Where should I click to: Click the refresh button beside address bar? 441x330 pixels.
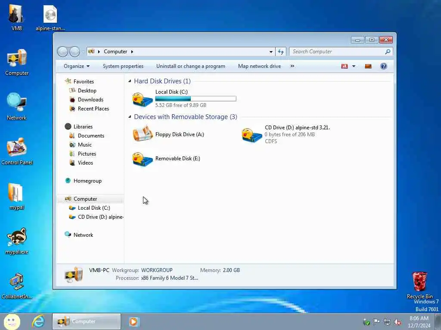(281, 52)
